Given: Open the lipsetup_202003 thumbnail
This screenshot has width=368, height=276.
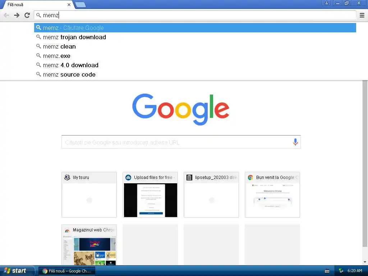Looking at the screenshot, I should (211, 195).
